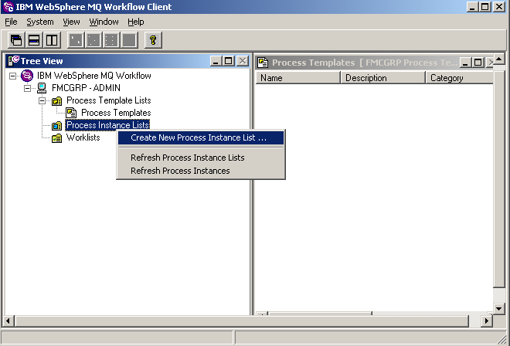Viewport: 510px width, 346px height.
Task: Maximize the Tree View window
Action: coord(229,61)
